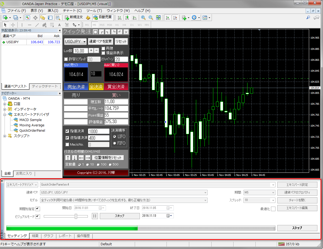The height and width of the screenshot is (249, 323).
Task: Set 変動量 to 100
Action: click(x=98, y=164)
